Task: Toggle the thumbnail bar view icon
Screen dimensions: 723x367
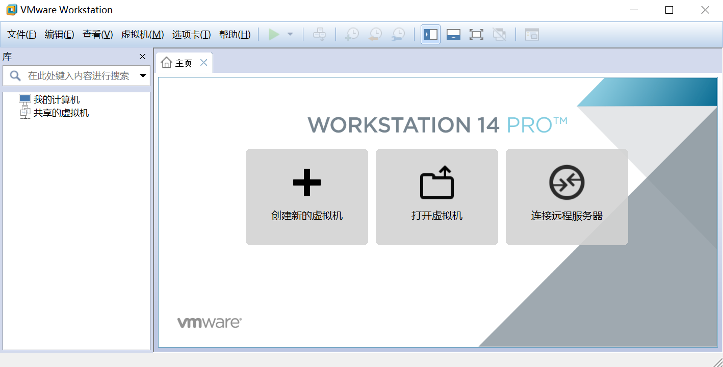Action: click(x=454, y=35)
